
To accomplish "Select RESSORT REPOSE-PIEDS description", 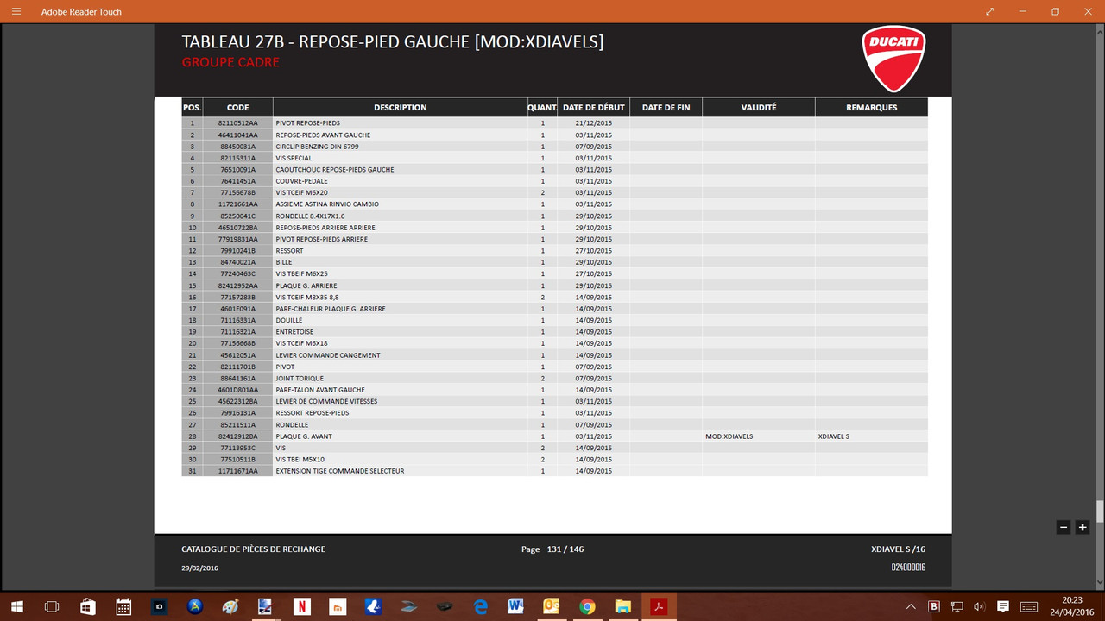I will (313, 413).
